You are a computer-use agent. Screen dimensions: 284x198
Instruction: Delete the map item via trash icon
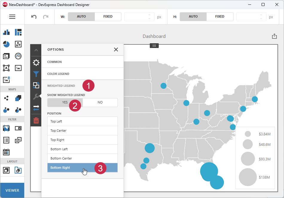tap(36, 120)
